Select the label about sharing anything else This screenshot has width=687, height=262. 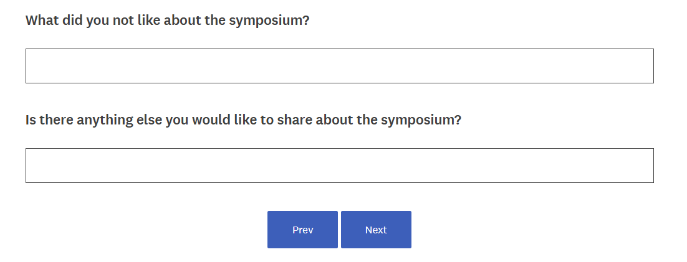pos(243,119)
